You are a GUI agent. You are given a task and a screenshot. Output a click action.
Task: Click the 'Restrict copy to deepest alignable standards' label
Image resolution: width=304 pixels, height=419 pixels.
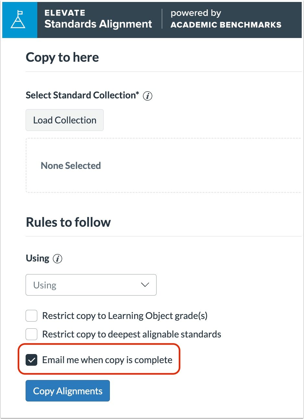[x=132, y=334]
